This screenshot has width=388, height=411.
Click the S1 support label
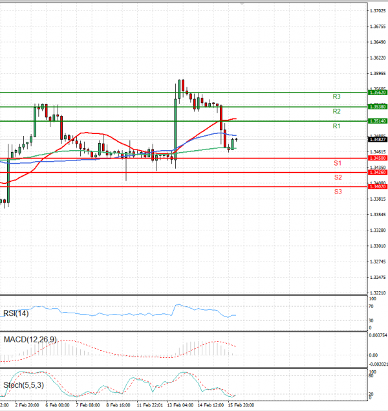338,163
